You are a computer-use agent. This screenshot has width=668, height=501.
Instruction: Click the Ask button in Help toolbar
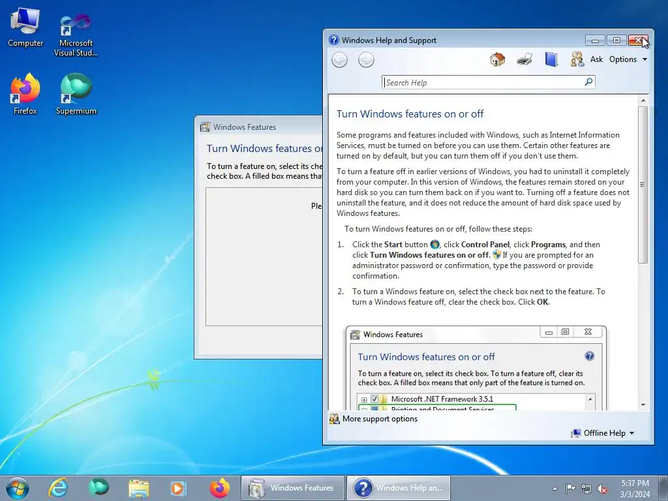(596, 59)
